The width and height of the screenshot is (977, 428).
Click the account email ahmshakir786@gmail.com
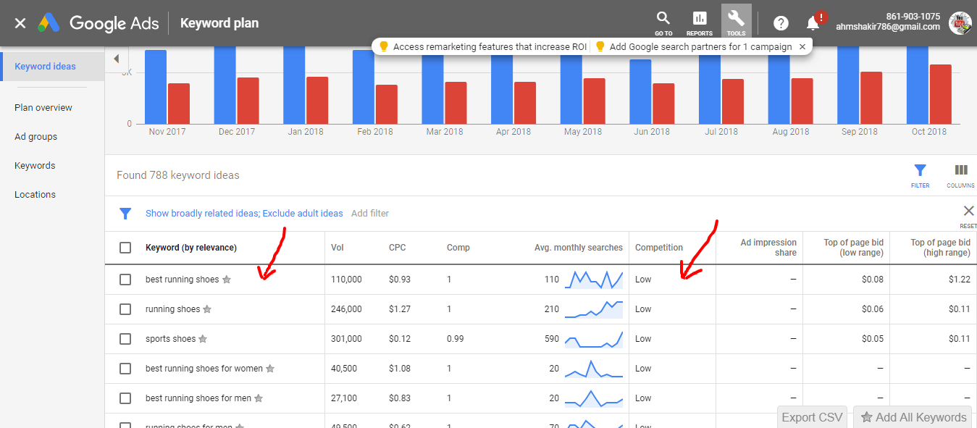click(x=888, y=28)
